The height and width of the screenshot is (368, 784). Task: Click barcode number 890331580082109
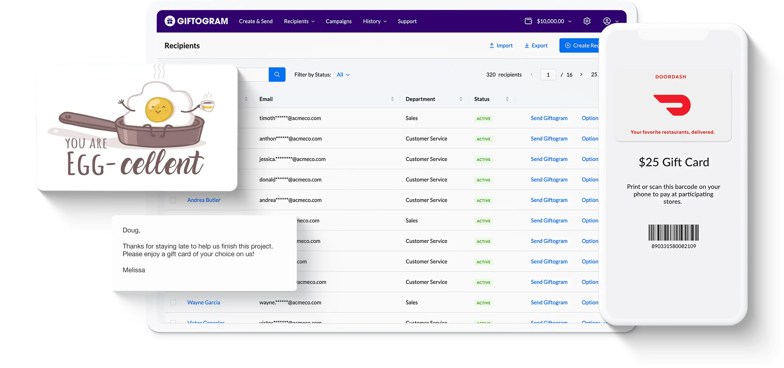coord(674,246)
